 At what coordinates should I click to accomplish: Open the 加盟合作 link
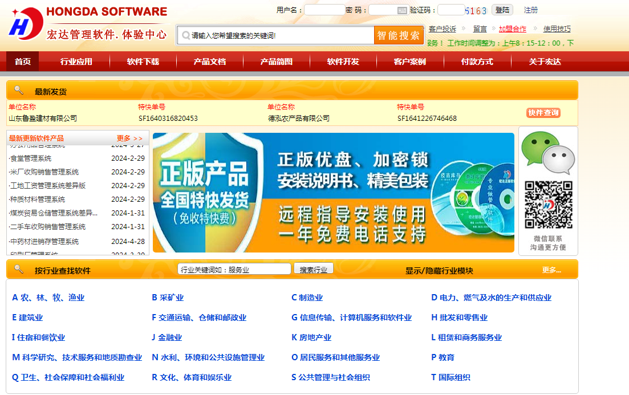click(x=512, y=29)
